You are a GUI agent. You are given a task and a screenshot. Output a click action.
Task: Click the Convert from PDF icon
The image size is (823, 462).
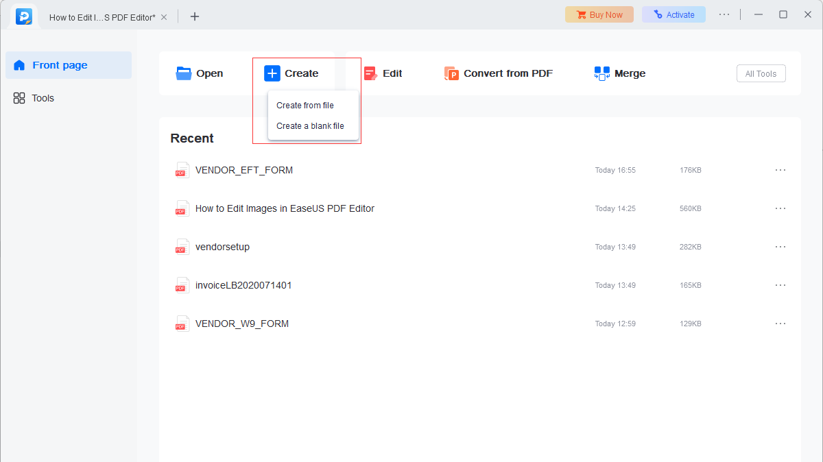451,73
